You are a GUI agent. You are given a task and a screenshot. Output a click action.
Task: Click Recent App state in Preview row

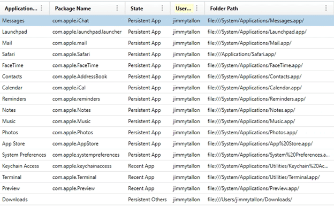pyautogui.click(x=141, y=188)
